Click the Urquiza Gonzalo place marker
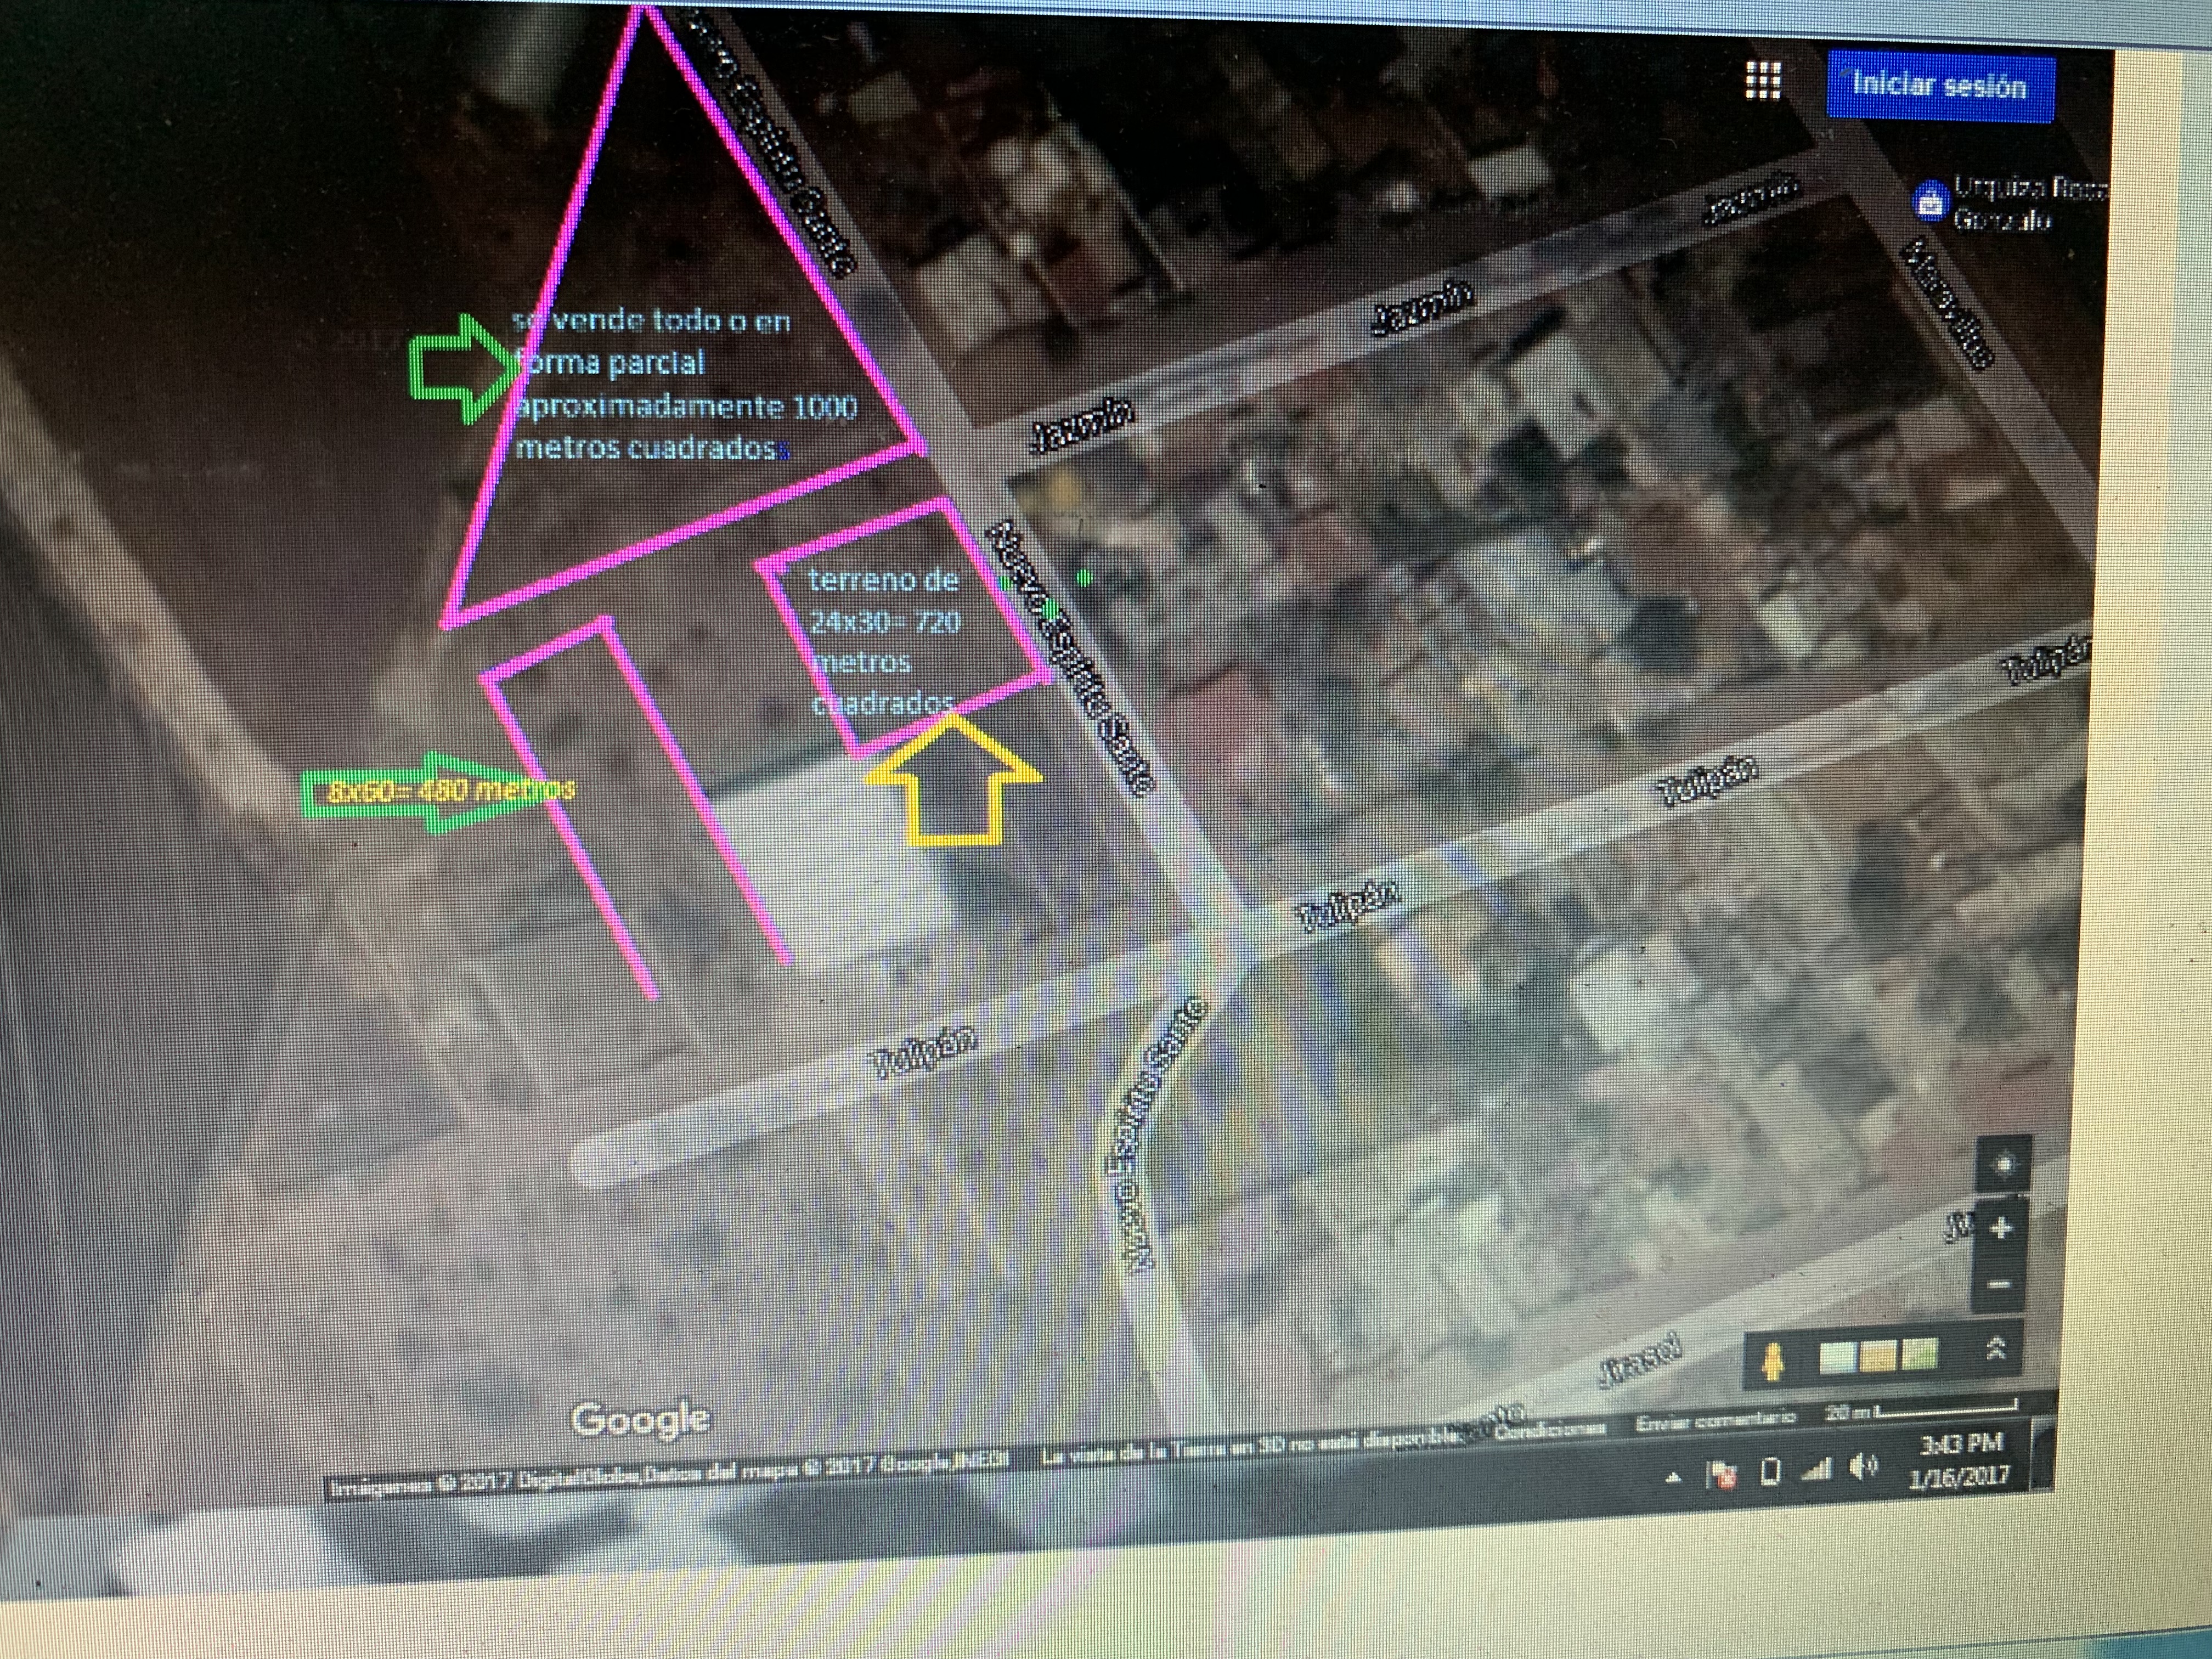Screen dimensions: 2212x1659 pos(1930,201)
